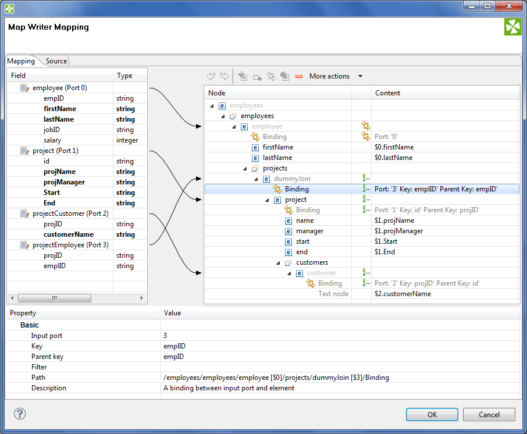Click the undo arrow in mapping toolbar
The height and width of the screenshot is (434, 527).
click(x=211, y=76)
